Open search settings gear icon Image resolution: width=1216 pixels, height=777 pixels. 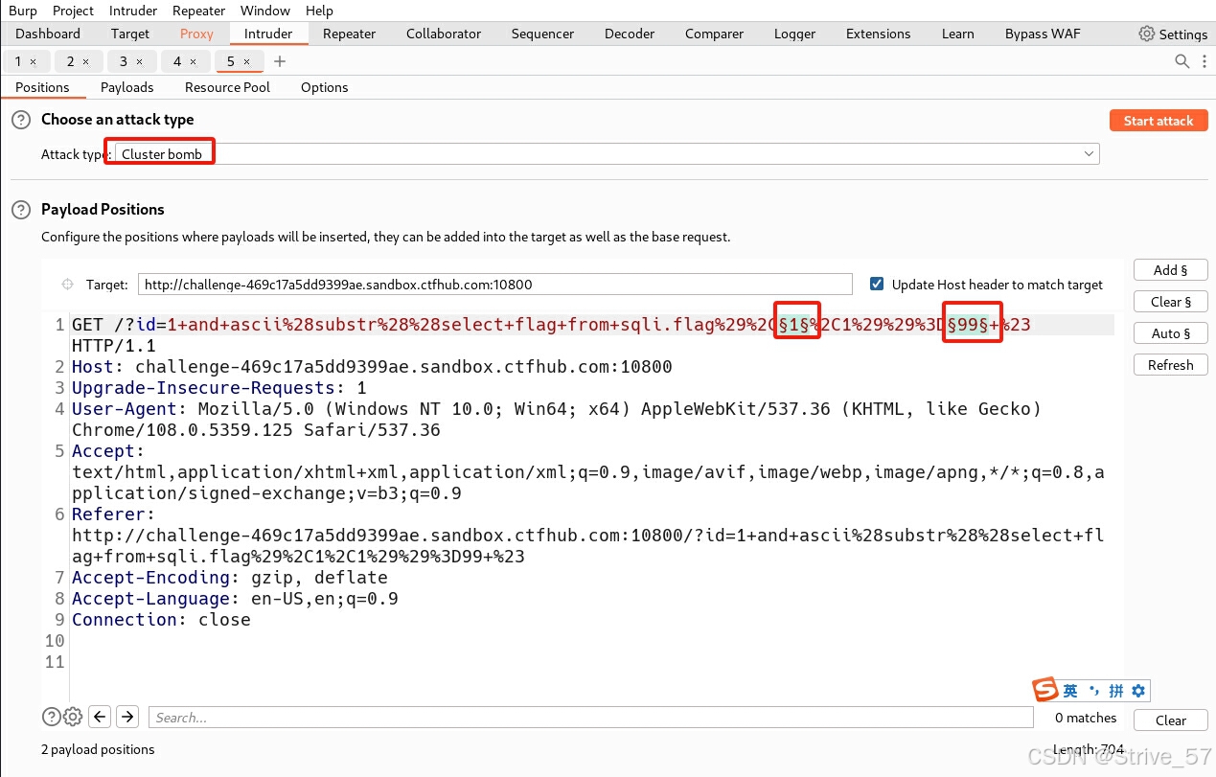point(73,717)
